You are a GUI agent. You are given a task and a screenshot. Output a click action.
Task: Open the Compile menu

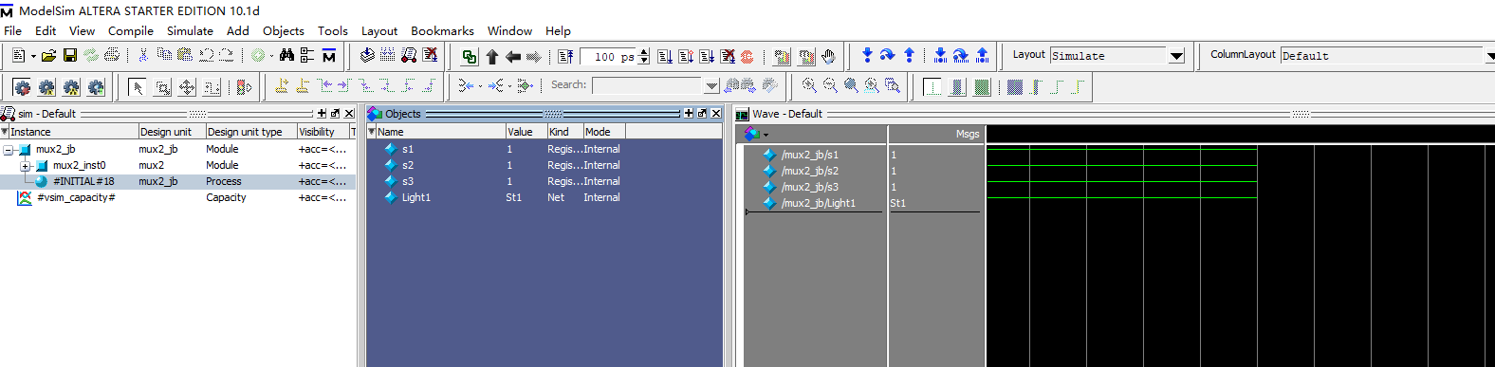[x=130, y=30]
